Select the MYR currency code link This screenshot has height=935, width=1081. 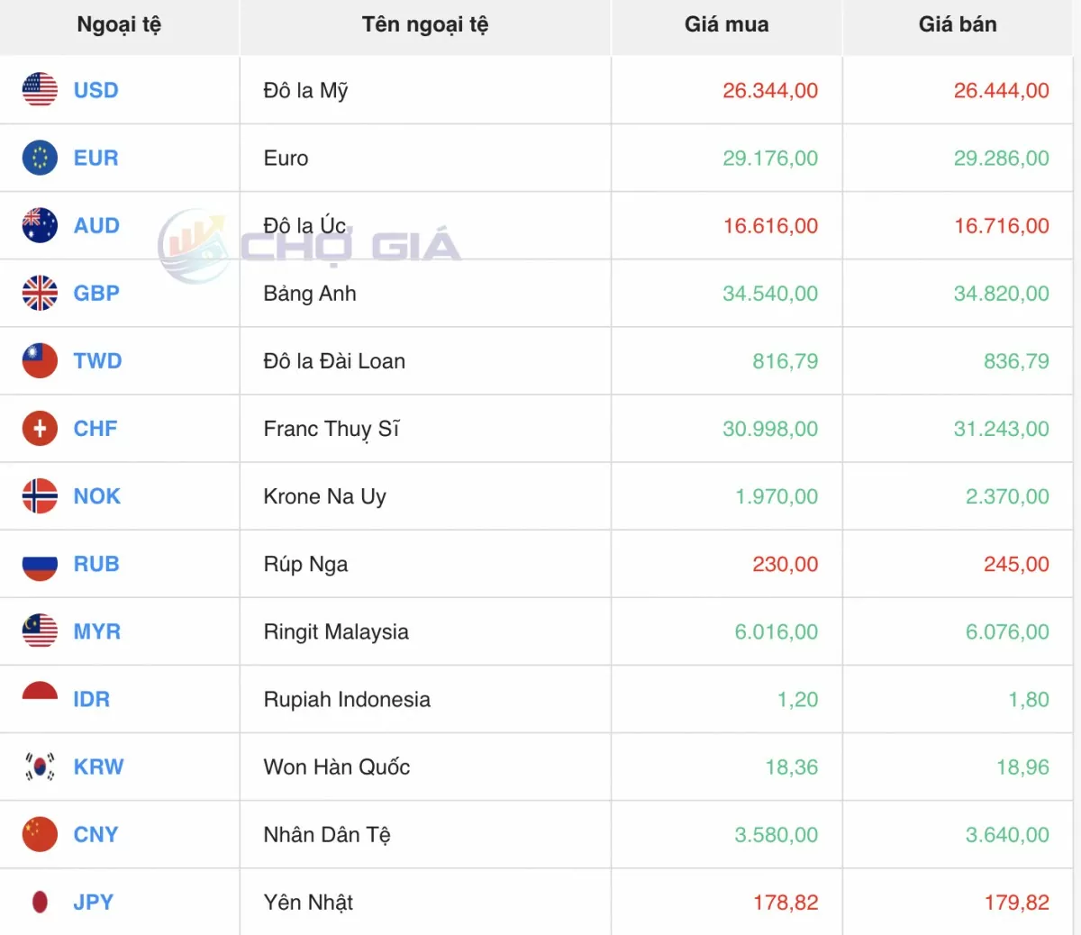(x=96, y=631)
